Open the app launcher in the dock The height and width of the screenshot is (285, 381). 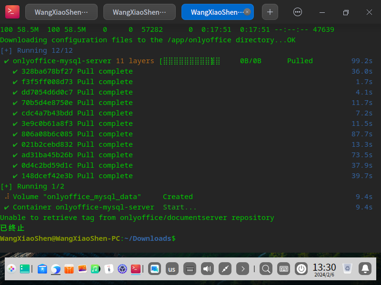pyautogui.click(x=11, y=269)
